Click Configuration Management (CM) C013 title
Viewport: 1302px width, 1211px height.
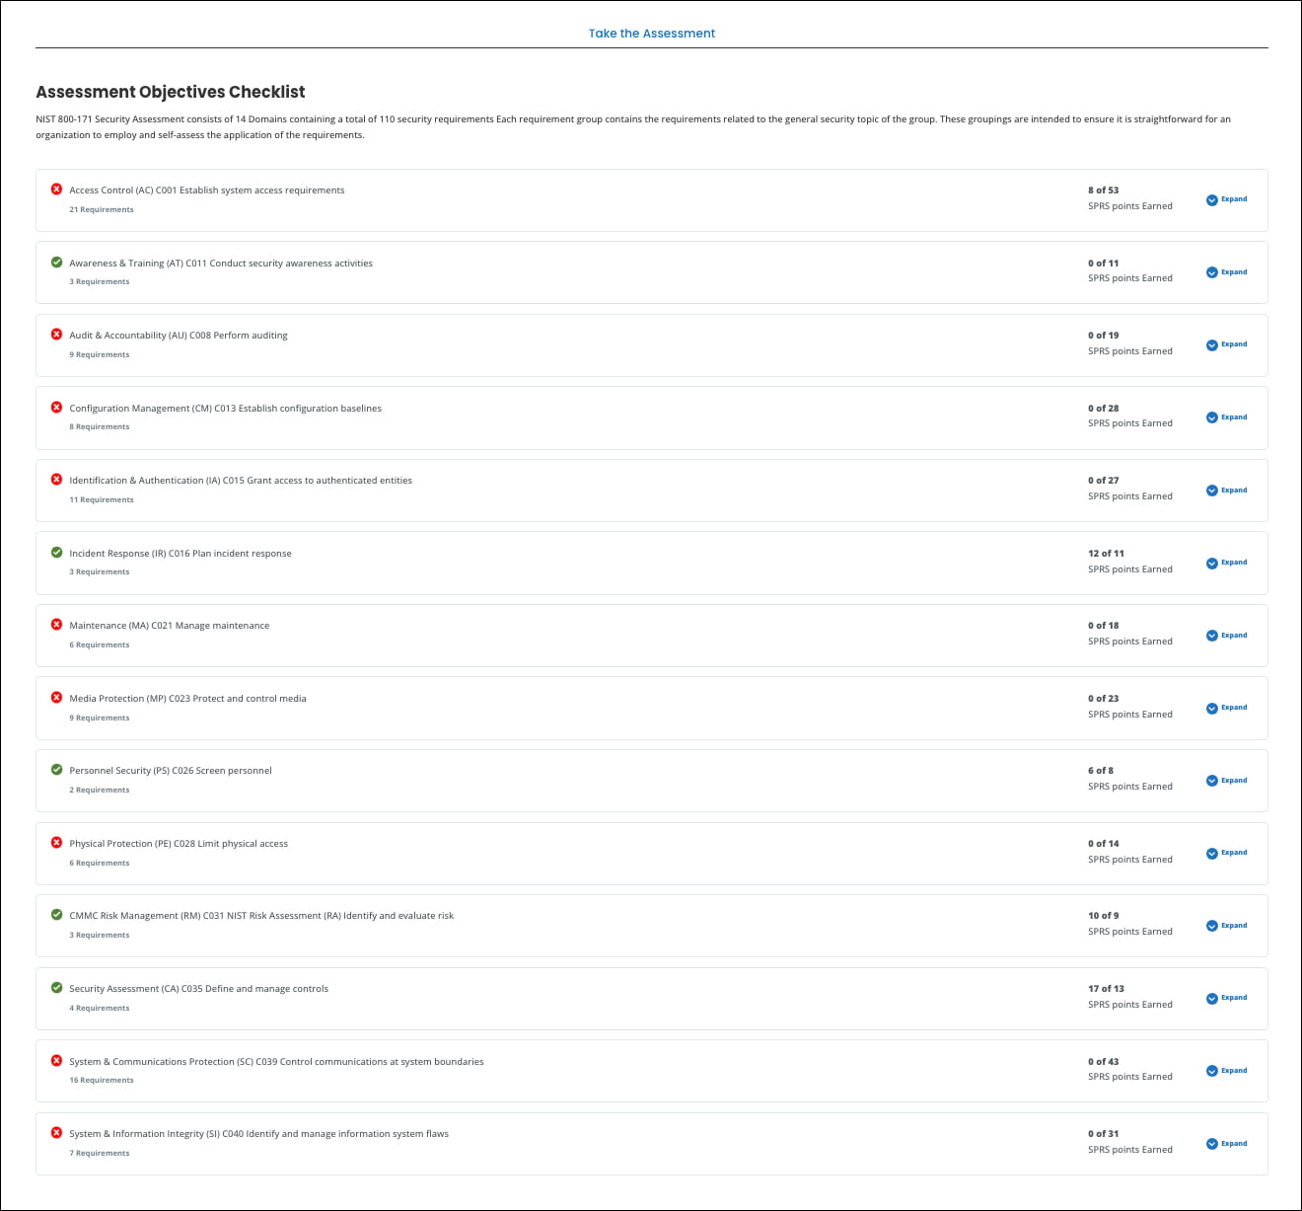(x=225, y=409)
